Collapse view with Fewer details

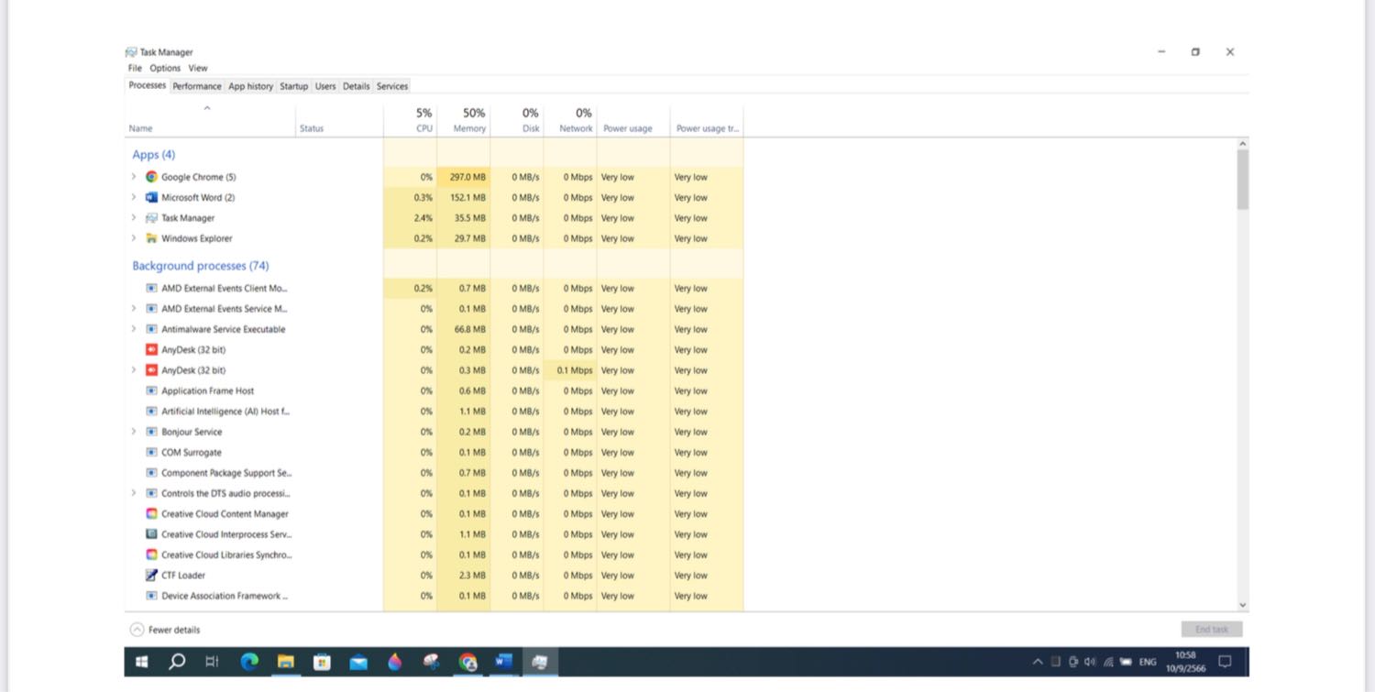click(x=165, y=630)
